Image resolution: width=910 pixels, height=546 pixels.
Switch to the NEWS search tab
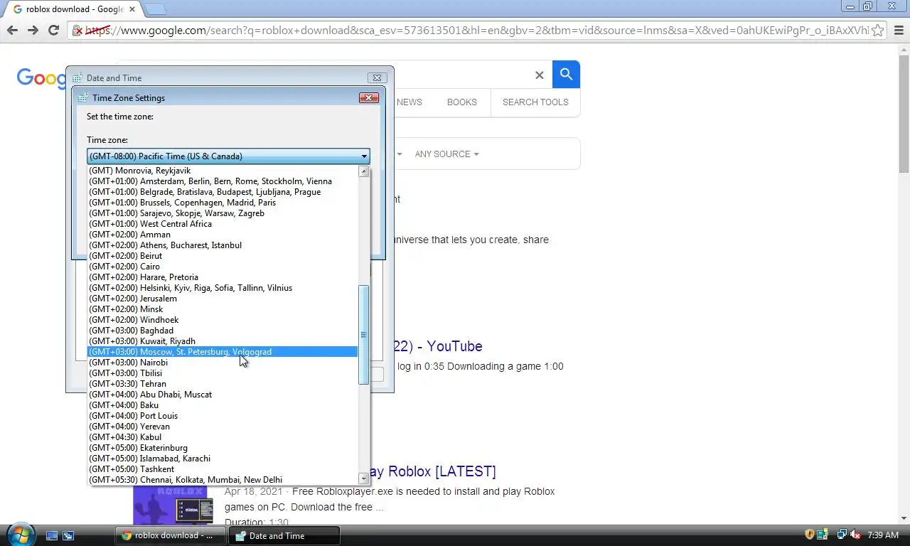click(x=409, y=102)
